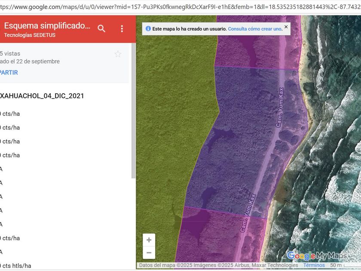Click the info icon in the notice banner
This screenshot has height=271, width=361.
pos(148,29)
